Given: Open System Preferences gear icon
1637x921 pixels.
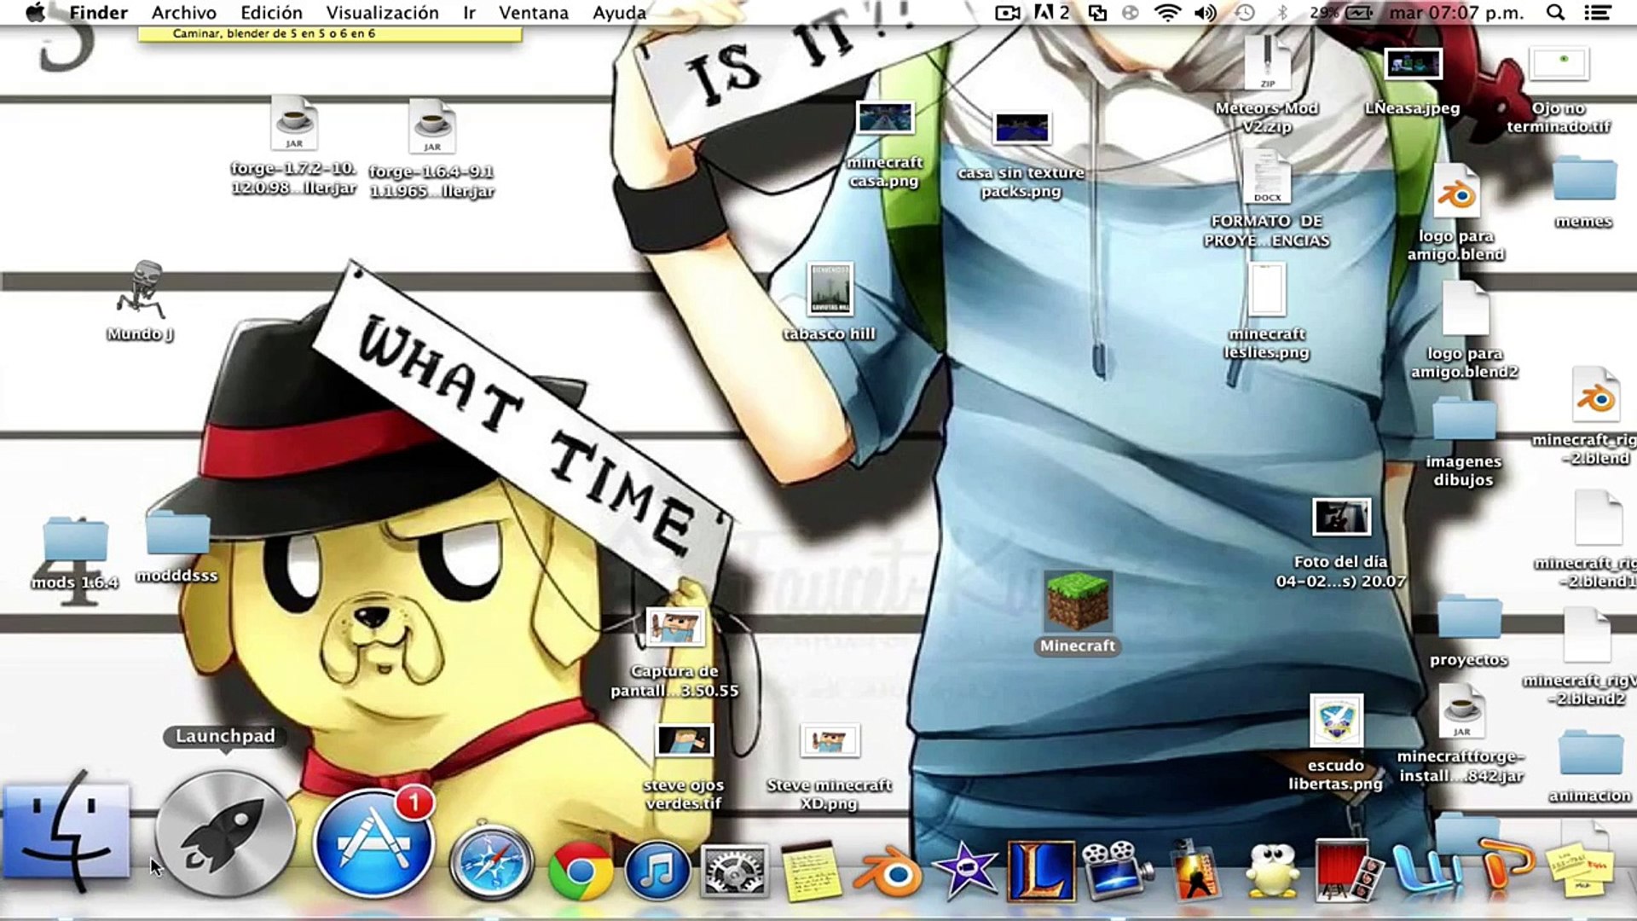Looking at the screenshot, I should coord(733,872).
